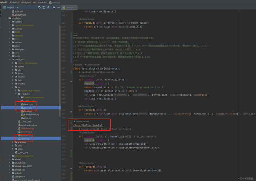The image size is (256, 181).
Task: Click gutter icon beside SpatialAttention __init__ line 459
Action: (71, 81)
